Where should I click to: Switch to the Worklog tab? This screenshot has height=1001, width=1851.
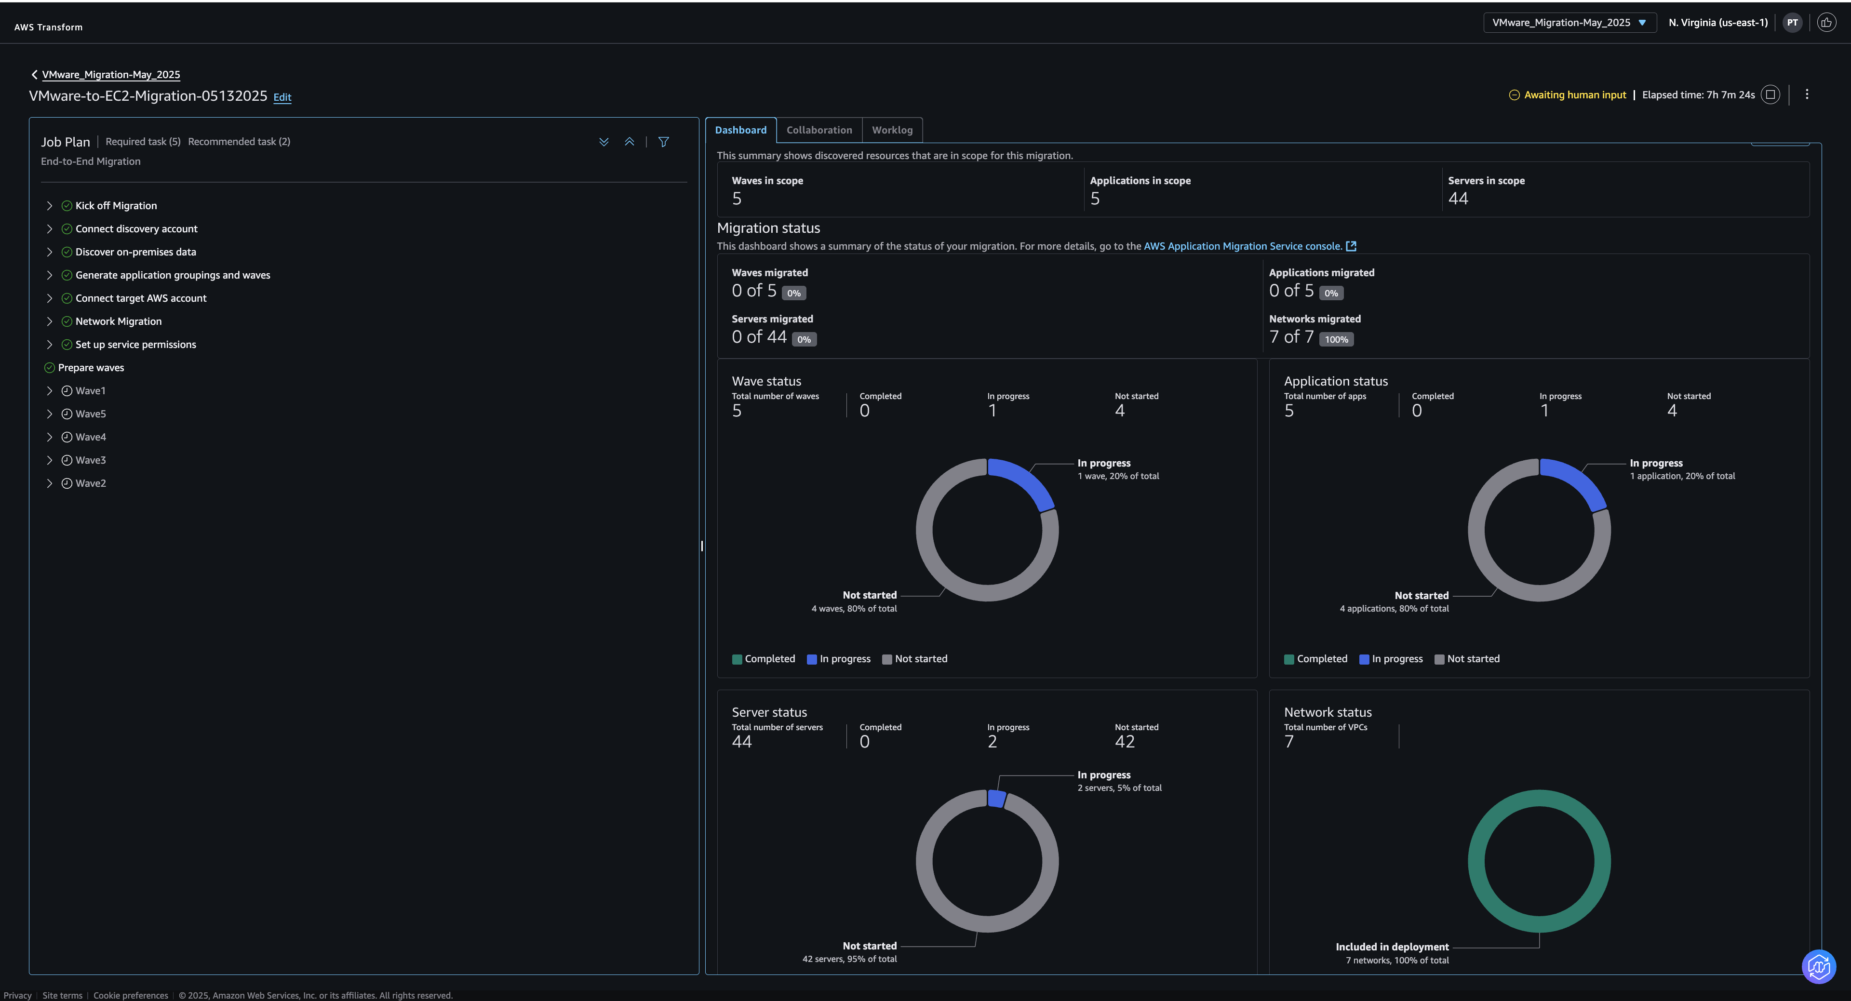click(892, 130)
